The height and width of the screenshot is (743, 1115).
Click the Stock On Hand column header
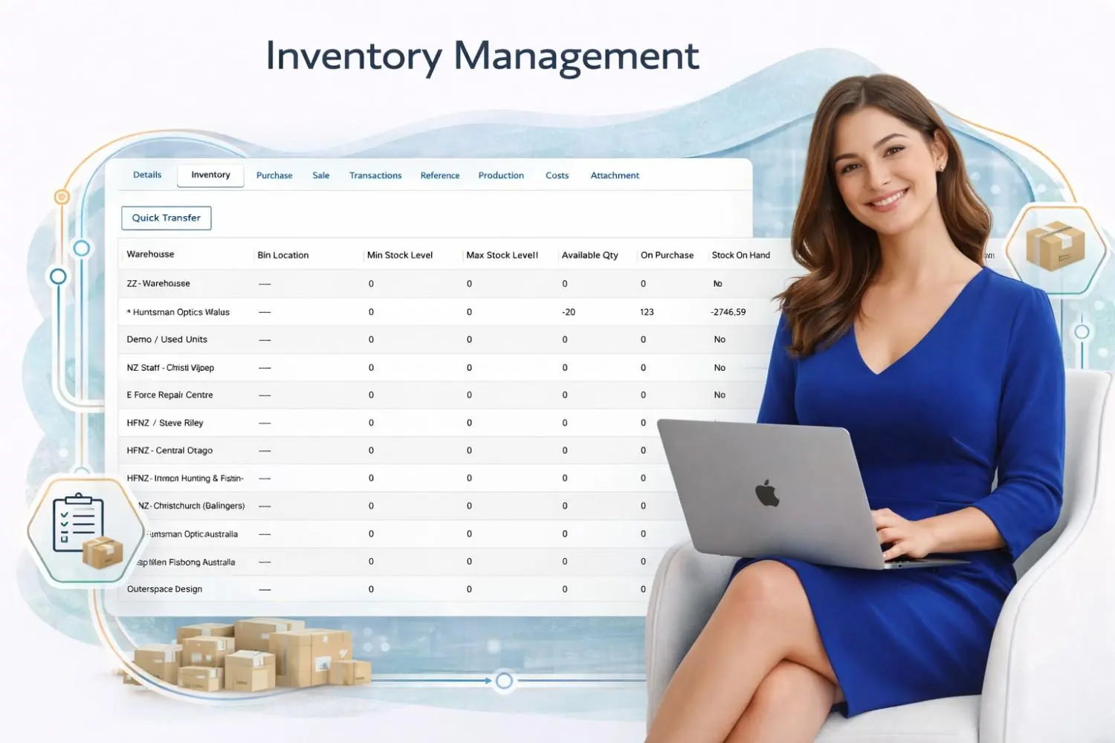740,254
